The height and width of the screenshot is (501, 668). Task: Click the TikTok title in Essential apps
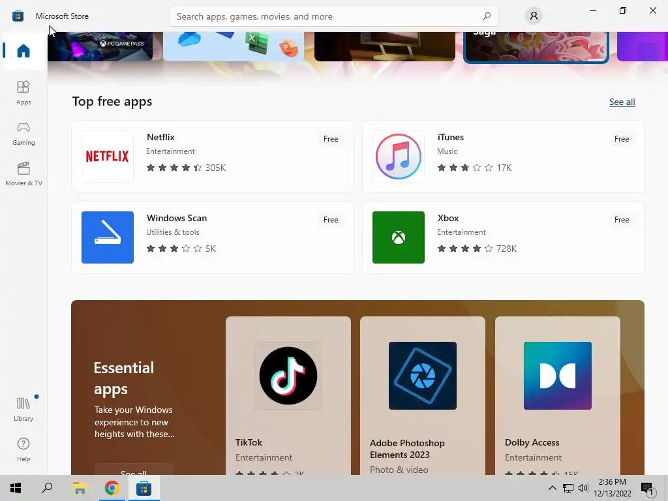(x=249, y=442)
